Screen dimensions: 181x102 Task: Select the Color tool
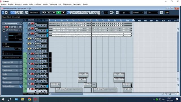(99, 12)
